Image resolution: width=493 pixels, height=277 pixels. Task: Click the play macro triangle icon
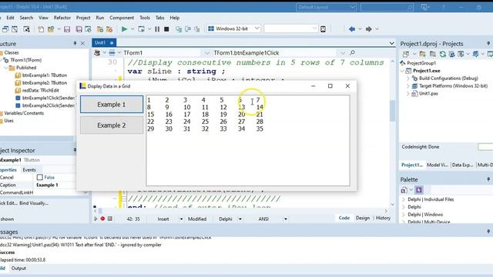coord(96,219)
